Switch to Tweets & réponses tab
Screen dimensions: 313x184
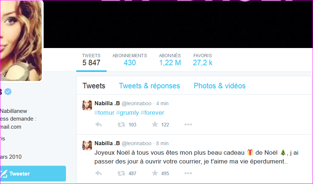pyautogui.click(x=149, y=86)
